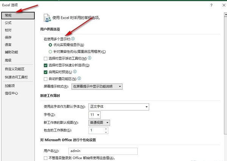Open the 屏幕提示样式 dropdown
Viewport: 227px width, 161px height.
[x=97, y=87]
